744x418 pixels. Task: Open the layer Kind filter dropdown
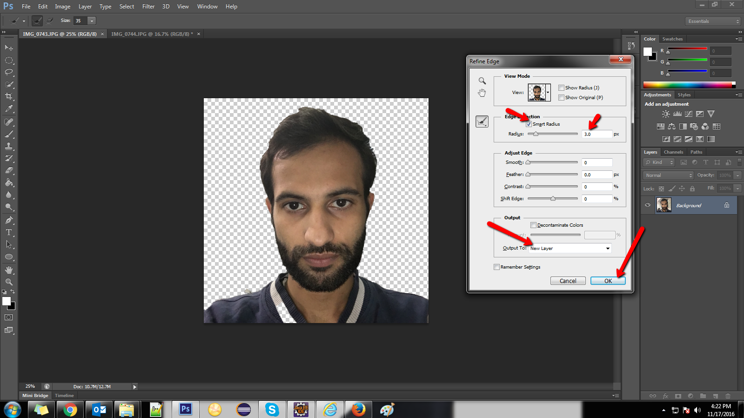(659, 162)
